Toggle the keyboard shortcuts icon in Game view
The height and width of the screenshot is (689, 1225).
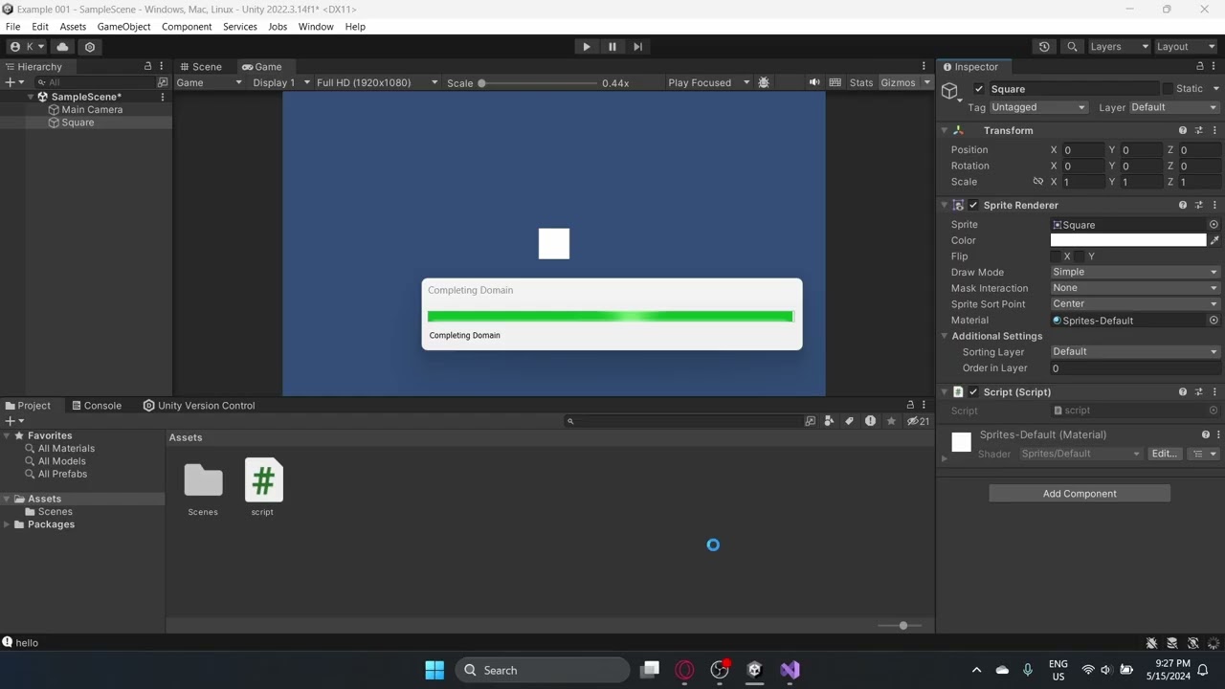click(x=835, y=82)
